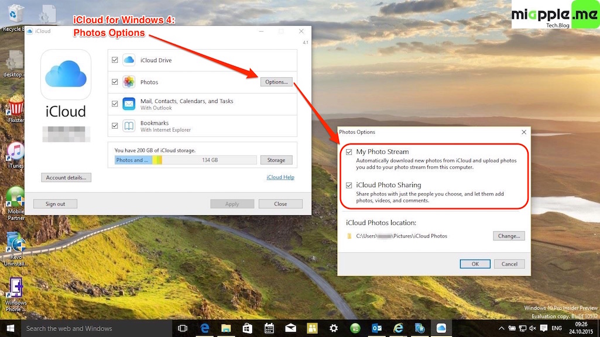The image size is (600, 337).
Task: Uncheck the iCloud Drive checkbox
Action: click(x=115, y=60)
